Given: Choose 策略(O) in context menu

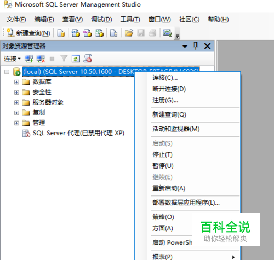Looking at the screenshot, I should pyautogui.click(x=187, y=217).
